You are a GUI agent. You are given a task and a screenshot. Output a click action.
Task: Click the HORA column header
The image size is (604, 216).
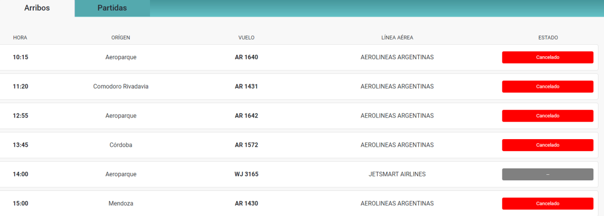pyautogui.click(x=20, y=38)
